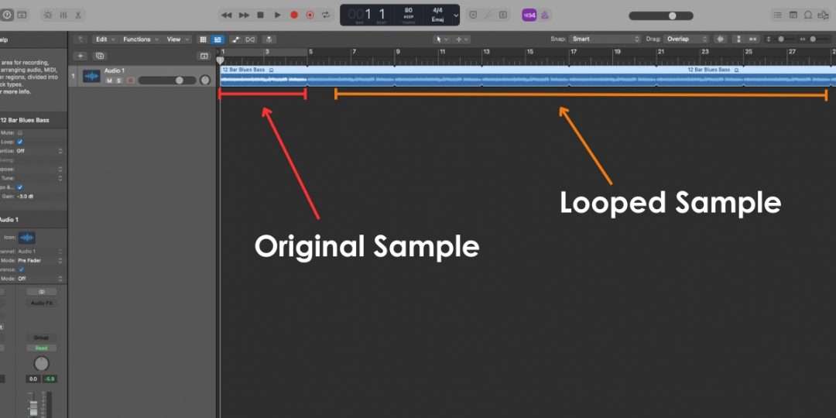Click the highlighted blue list view button

pyautogui.click(x=218, y=39)
